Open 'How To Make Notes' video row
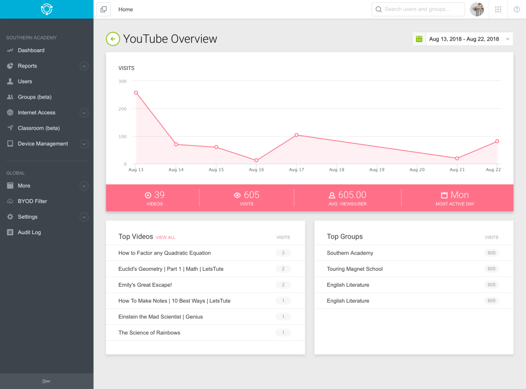Screen dimensions: 526x389 [x=205, y=301]
